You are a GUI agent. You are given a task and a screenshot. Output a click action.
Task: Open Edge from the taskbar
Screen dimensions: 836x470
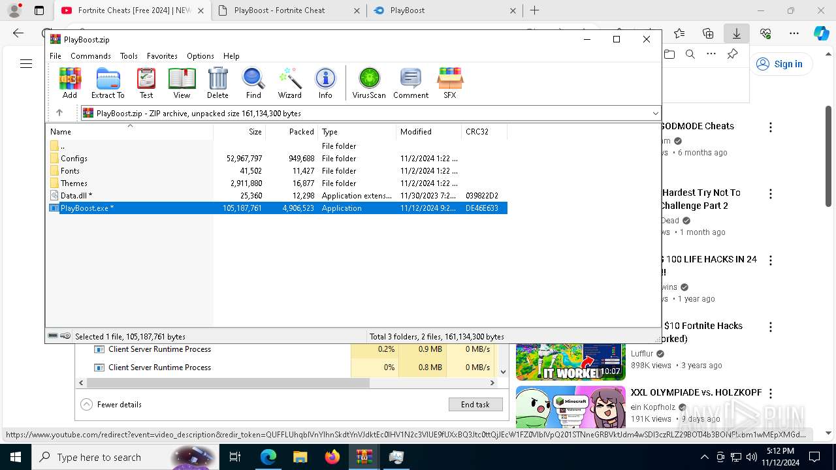pyautogui.click(x=268, y=457)
